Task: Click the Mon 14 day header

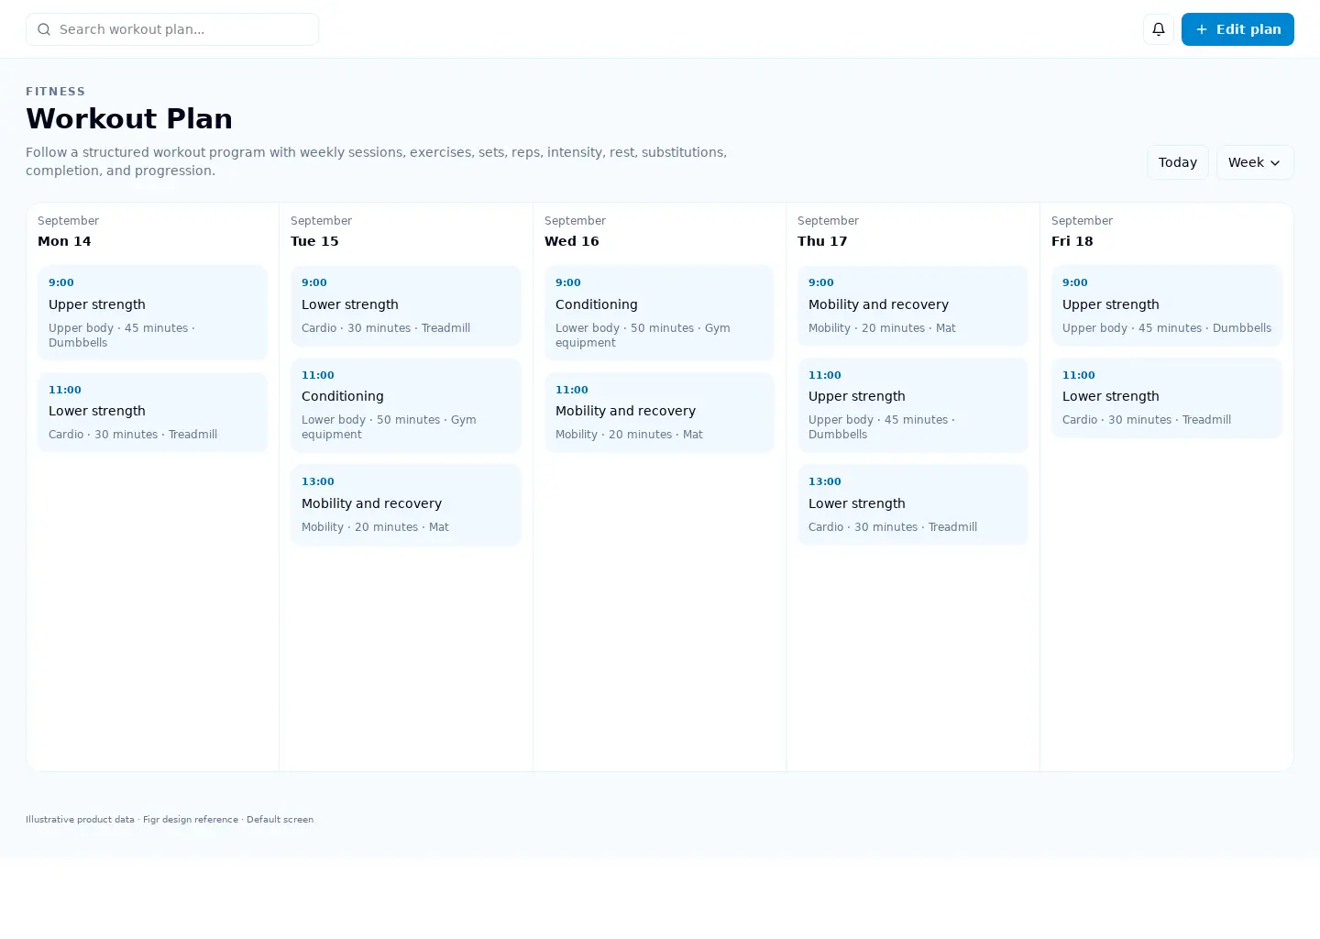Action: 64,241
